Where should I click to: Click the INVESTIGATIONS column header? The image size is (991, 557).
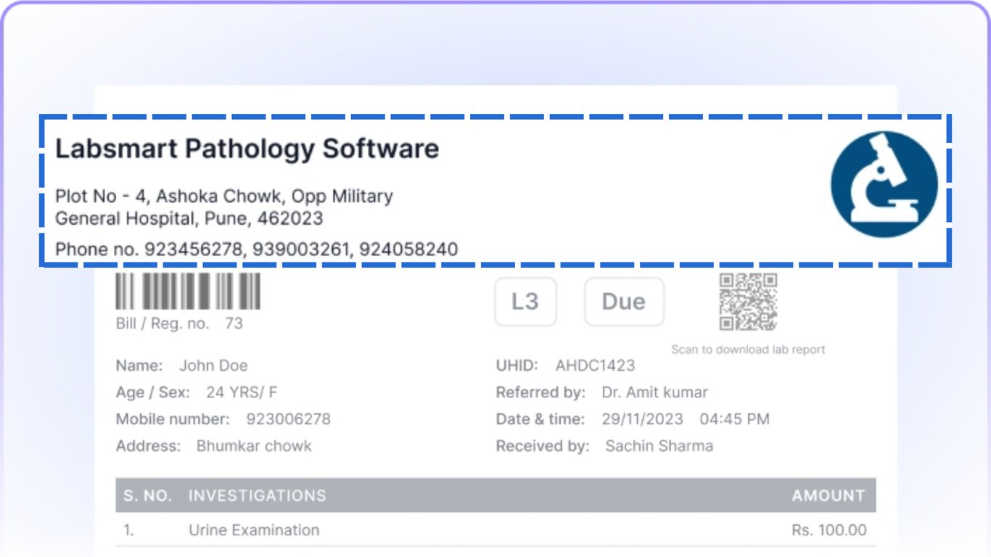pyautogui.click(x=257, y=495)
